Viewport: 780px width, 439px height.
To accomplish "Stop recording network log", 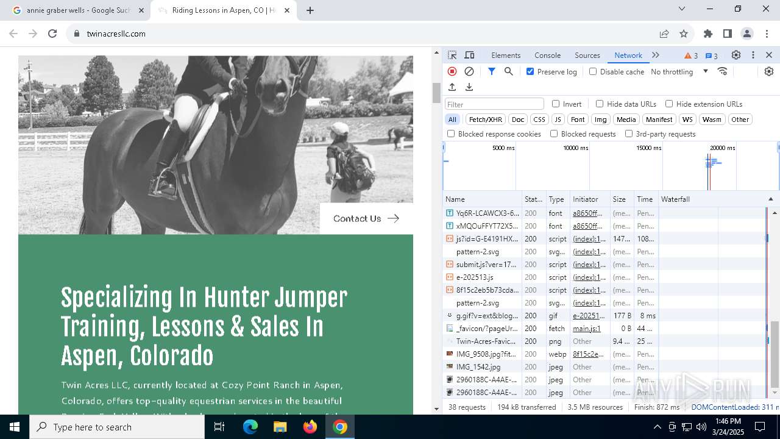I will 452,71.
